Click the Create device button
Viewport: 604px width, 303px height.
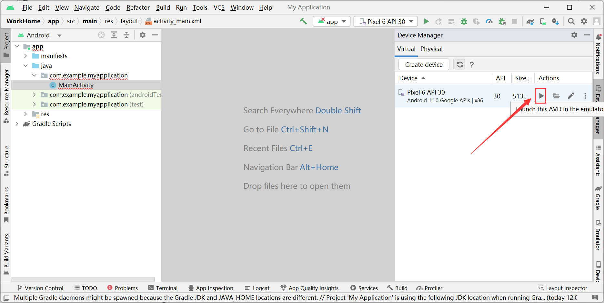[x=424, y=65]
